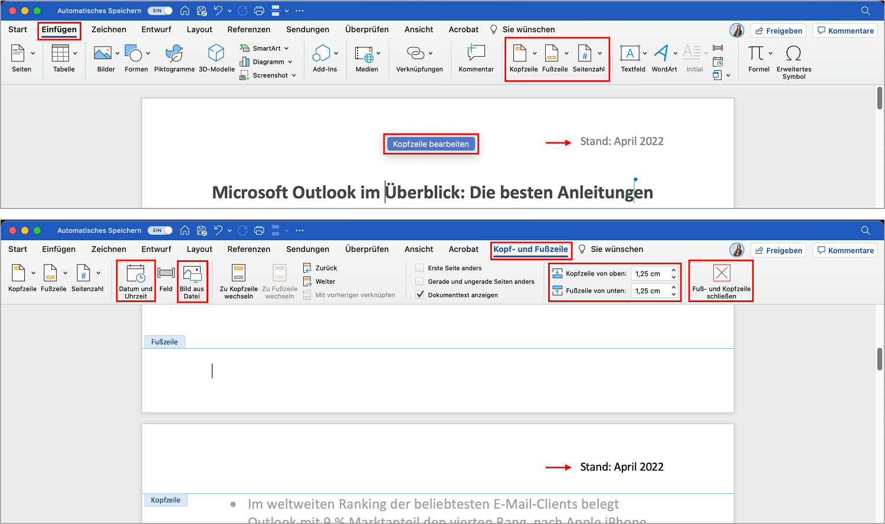Expand the Screenshot dropdown in top window
Viewport: 885px width, 524px height.
[x=294, y=76]
